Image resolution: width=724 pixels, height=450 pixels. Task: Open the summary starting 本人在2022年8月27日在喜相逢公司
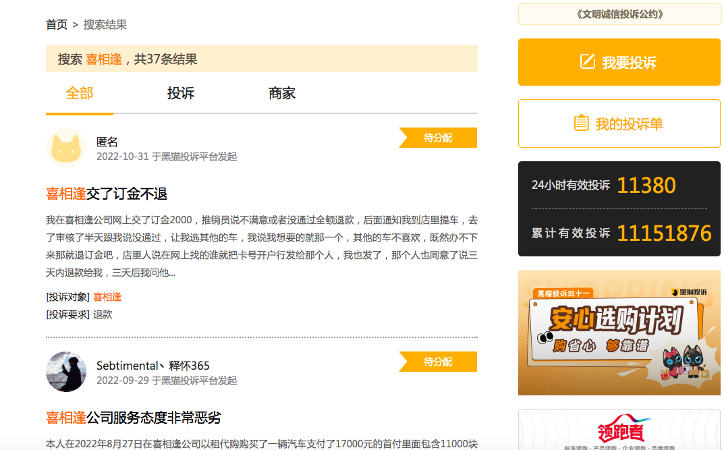pyautogui.click(x=262, y=443)
